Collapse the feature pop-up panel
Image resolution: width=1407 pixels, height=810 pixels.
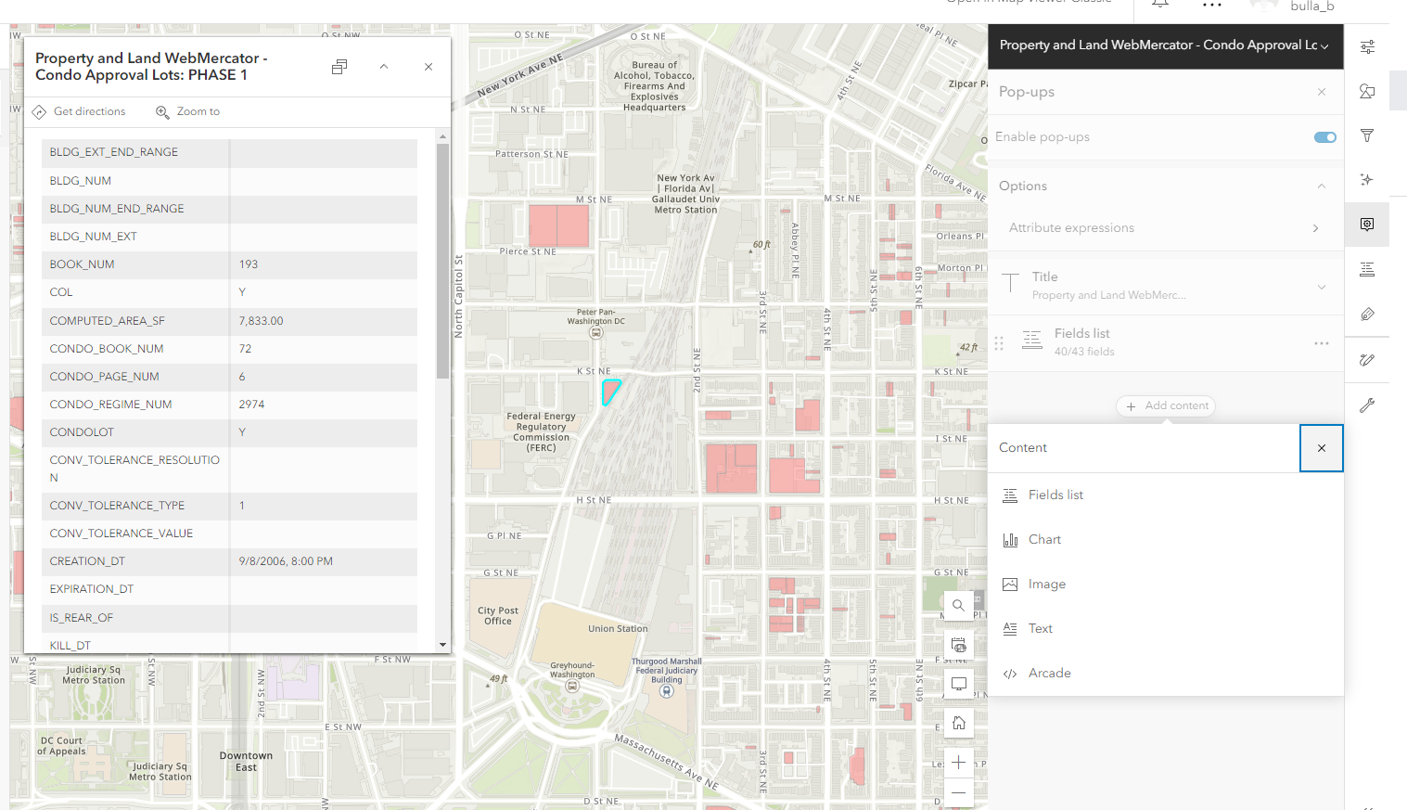coord(384,67)
